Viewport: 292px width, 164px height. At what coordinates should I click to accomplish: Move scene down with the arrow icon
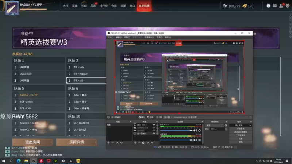pos(122,143)
